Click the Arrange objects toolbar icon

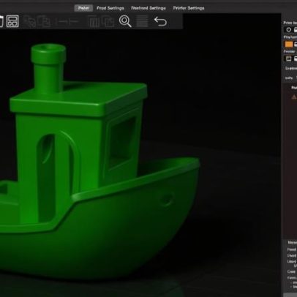coord(12,21)
